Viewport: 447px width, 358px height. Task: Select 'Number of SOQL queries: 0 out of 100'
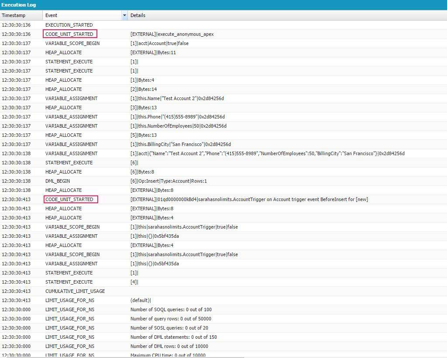point(171,309)
